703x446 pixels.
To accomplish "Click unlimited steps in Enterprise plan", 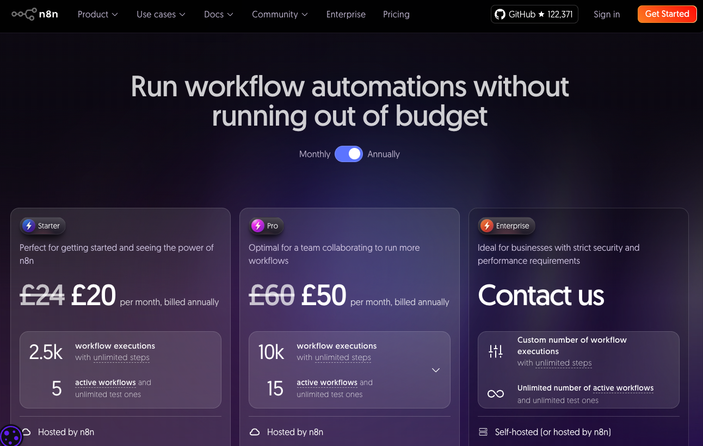I will click(564, 363).
